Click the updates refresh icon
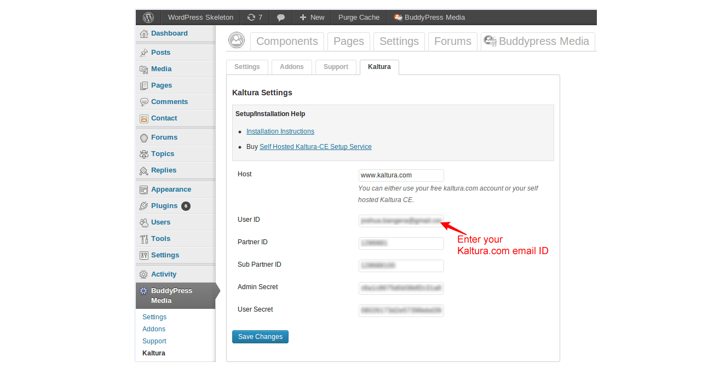This screenshot has height=368, width=725. click(x=251, y=18)
